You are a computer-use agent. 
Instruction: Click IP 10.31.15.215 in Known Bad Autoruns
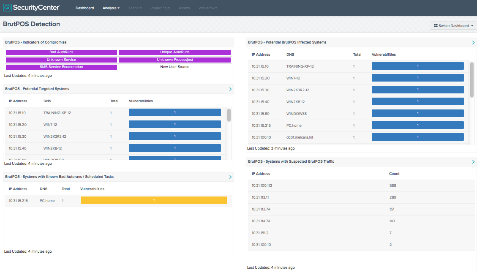pyautogui.click(x=18, y=201)
